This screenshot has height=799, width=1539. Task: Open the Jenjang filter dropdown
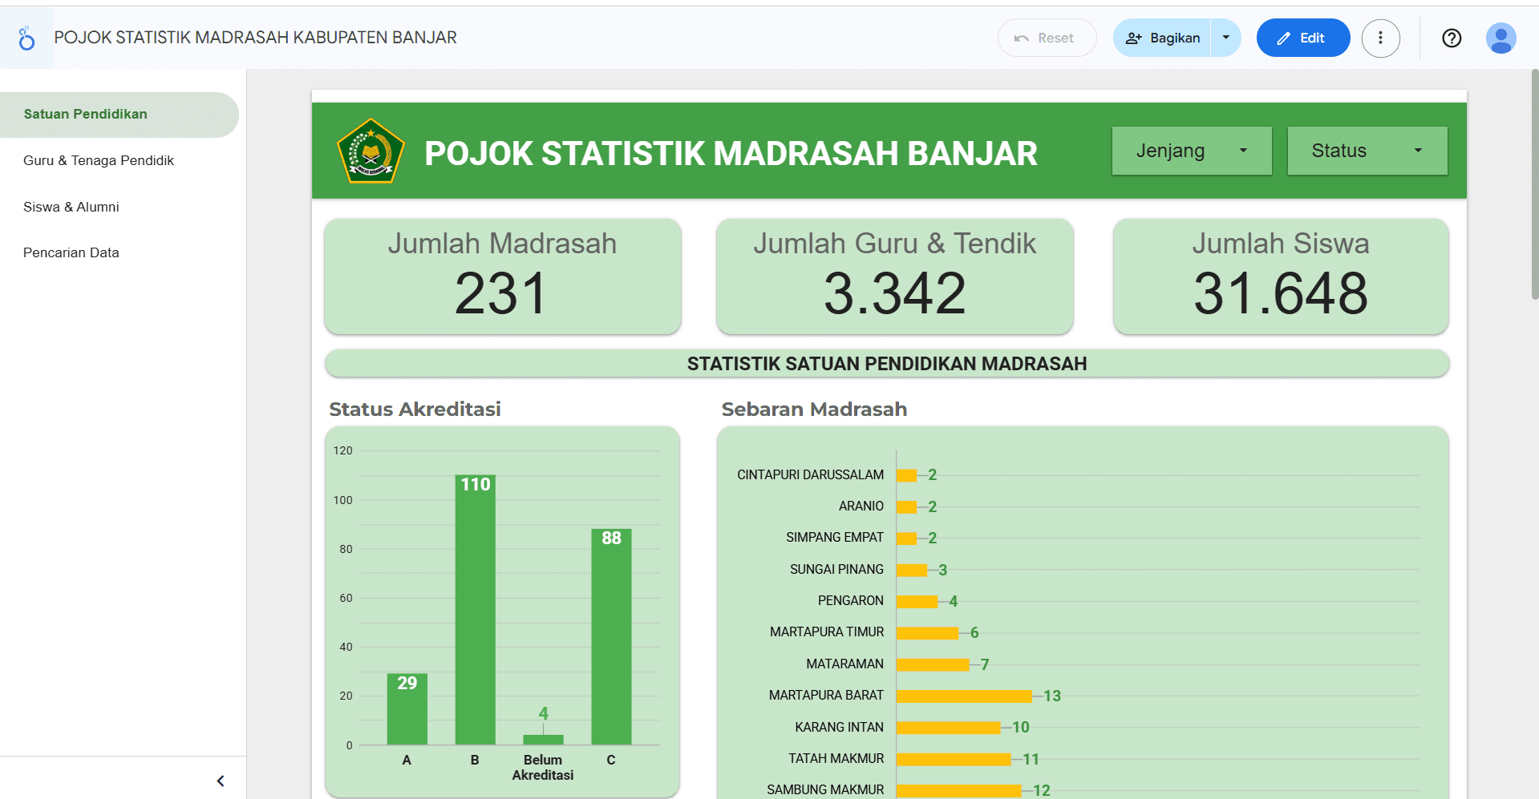click(1191, 151)
